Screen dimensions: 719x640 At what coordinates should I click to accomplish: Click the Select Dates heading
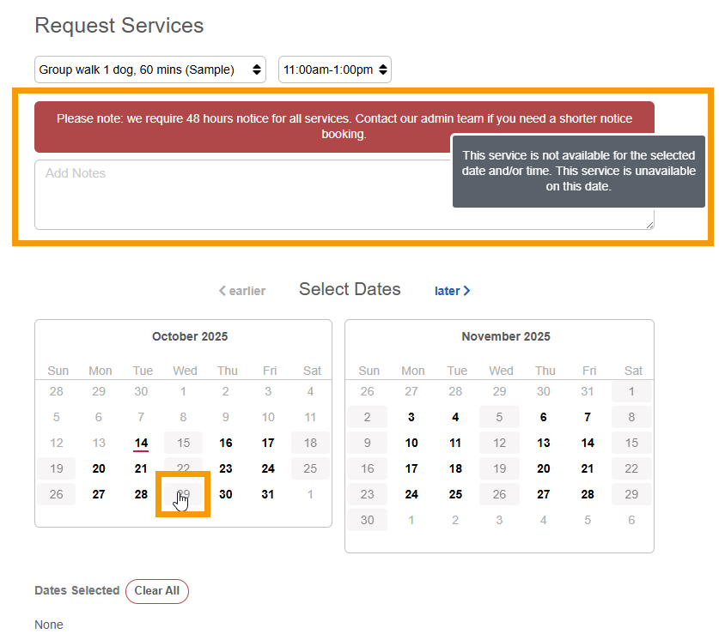coord(350,289)
